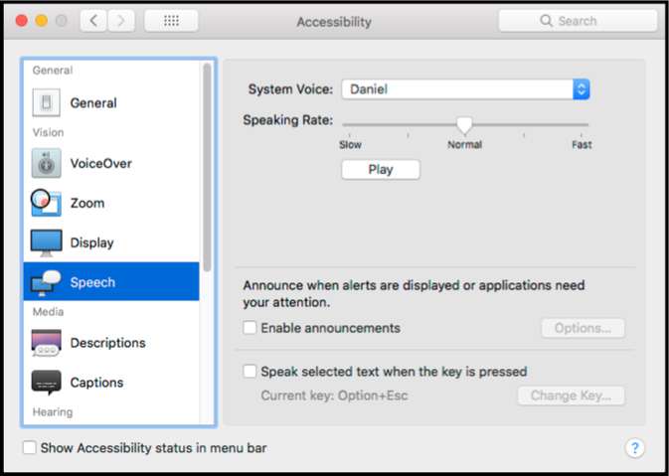The image size is (669, 476).
Task: Click the General switch icon in sidebar
Action: (x=46, y=102)
